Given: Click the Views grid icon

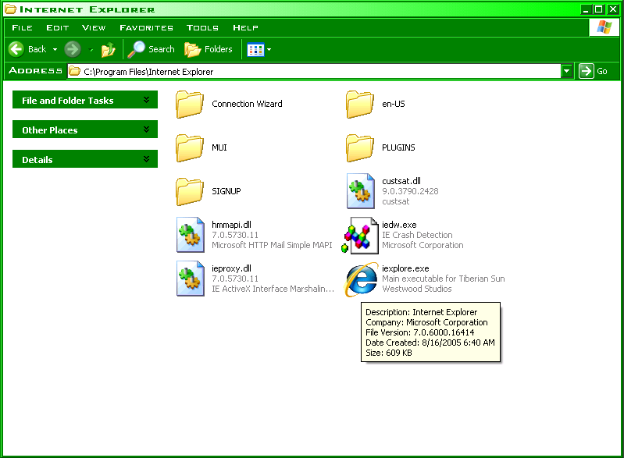Looking at the screenshot, I should point(255,50).
